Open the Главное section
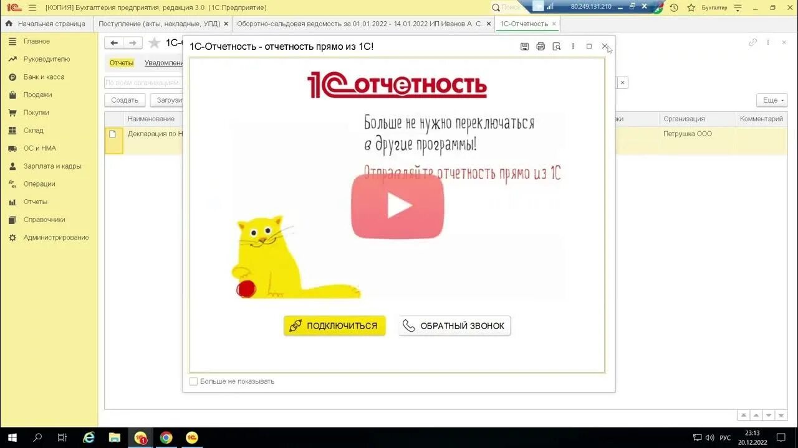Viewport: 798px width, 448px height. (37, 41)
